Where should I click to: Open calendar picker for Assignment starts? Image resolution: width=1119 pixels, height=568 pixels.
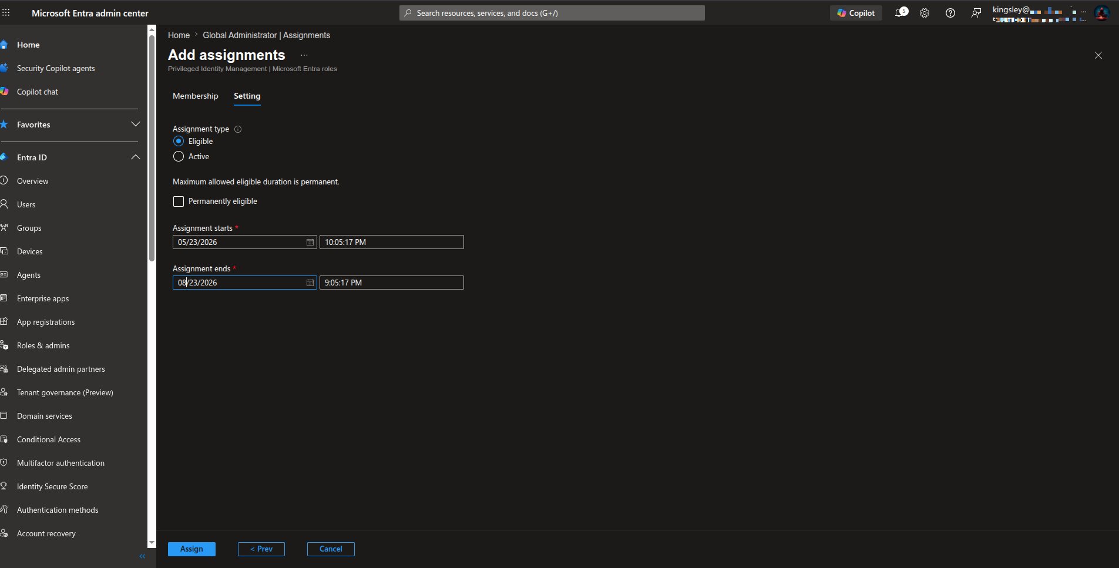(x=310, y=242)
